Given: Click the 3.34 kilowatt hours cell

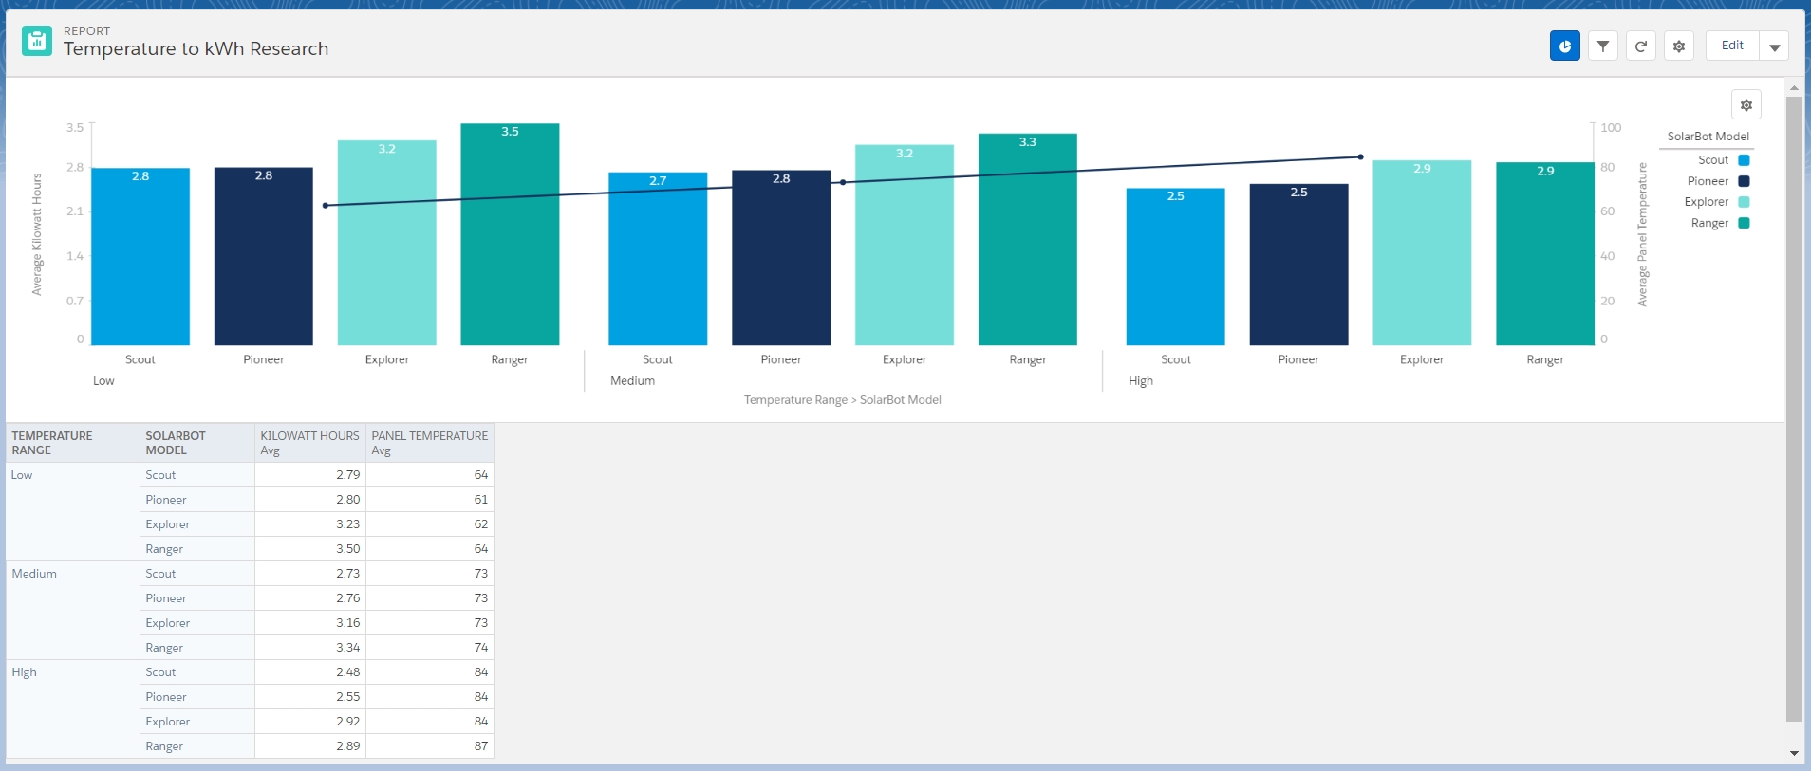Looking at the screenshot, I should (310, 648).
